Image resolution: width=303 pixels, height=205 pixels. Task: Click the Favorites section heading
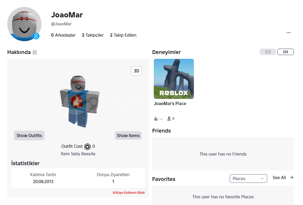coord(164,179)
